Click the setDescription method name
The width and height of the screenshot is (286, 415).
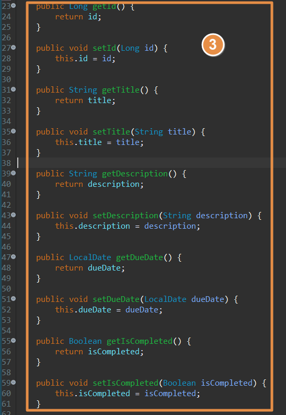125,216
